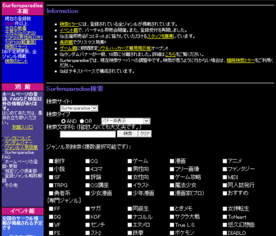The width and height of the screenshot is (276, 236).
Task: Enable the 小説 genre checkbox
Action: [51, 169]
